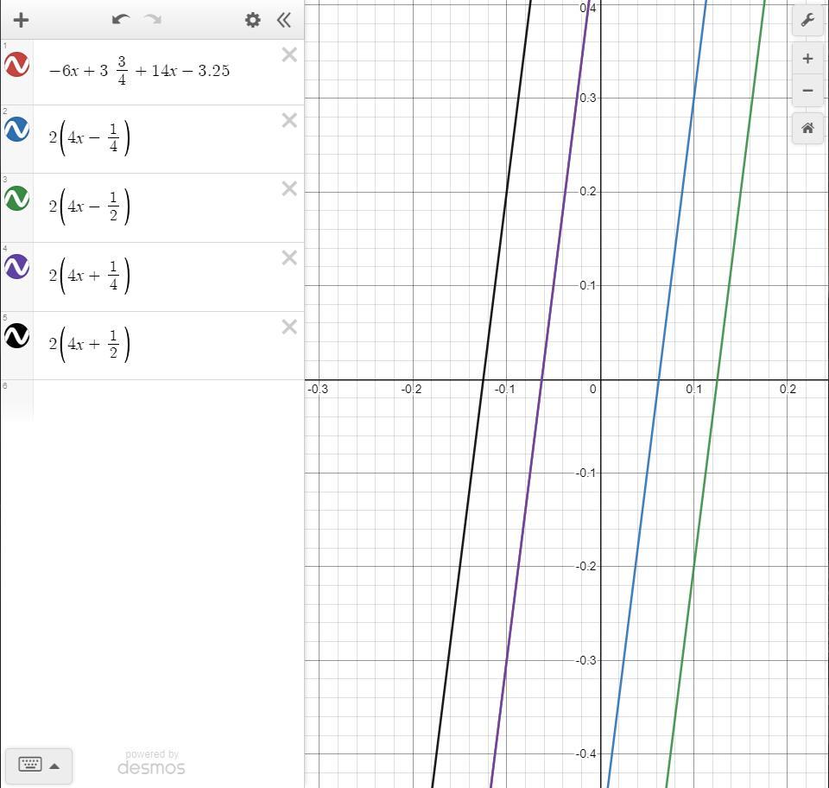The image size is (829, 788).
Task: Undo the last action
Action: pyautogui.click(x=121, y=20)
